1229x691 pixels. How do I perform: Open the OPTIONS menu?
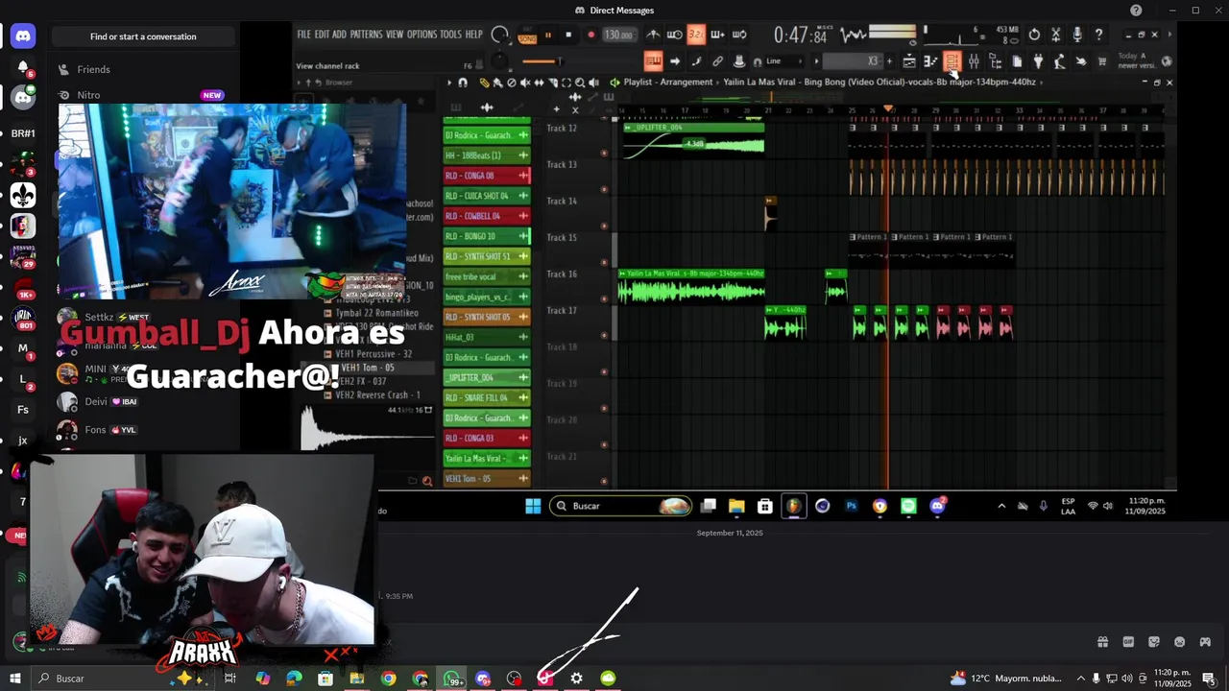tap(422, 35)
